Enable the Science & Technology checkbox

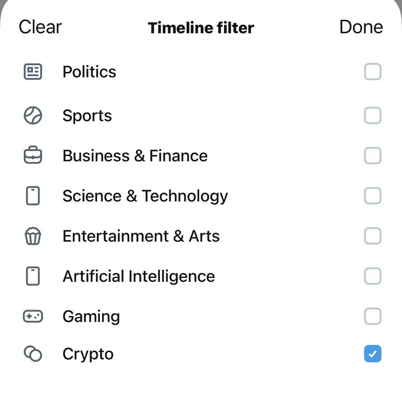[x=372, y=196]
